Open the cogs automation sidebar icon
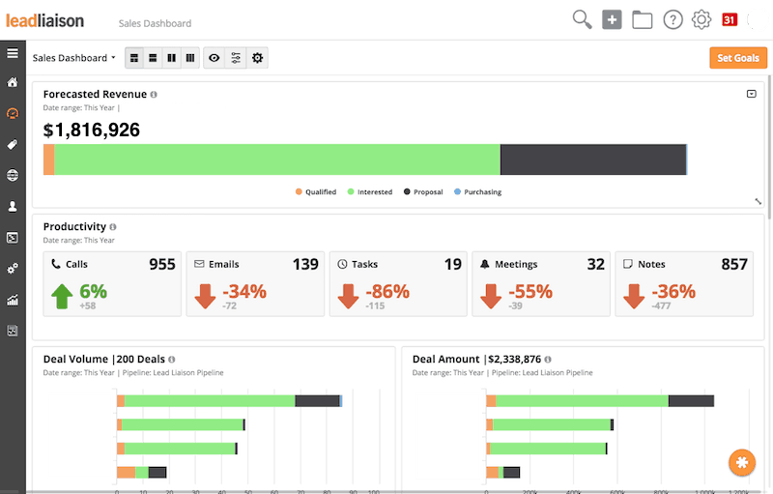This screenshot has height=494, width=773. coord(13,268)
